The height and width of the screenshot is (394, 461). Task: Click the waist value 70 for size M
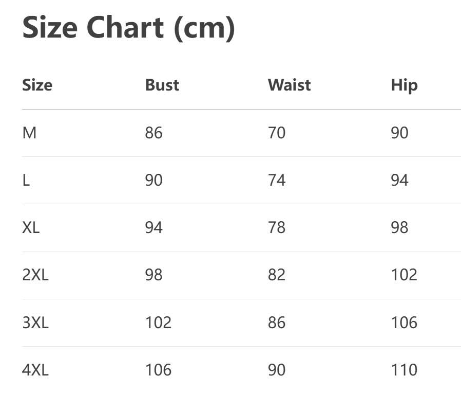tap(277, 133)
